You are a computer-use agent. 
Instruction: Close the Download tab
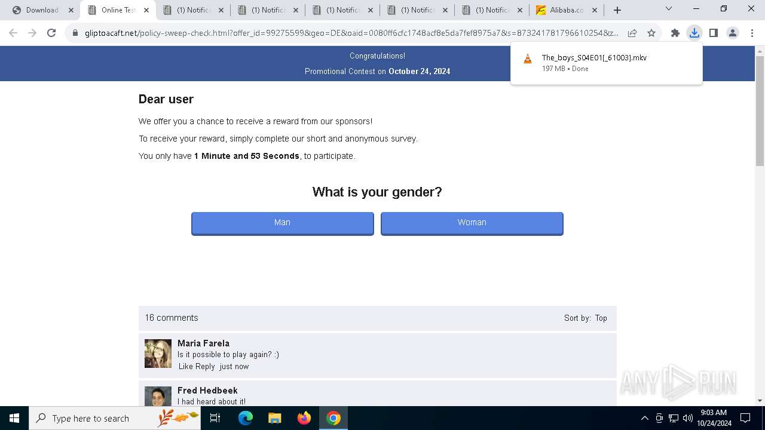pyautogui.click(x=71, y=10)
